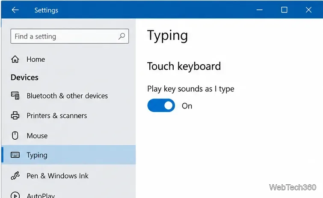
Task: Click the mouse icon in sidebar
Action: click(15, 136)
